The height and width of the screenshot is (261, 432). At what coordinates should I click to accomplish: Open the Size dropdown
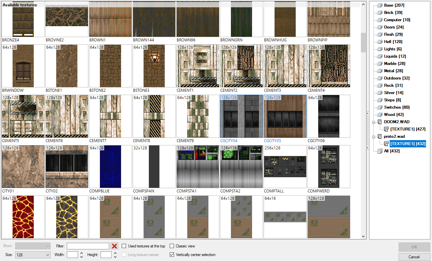[x=33, y=255]
